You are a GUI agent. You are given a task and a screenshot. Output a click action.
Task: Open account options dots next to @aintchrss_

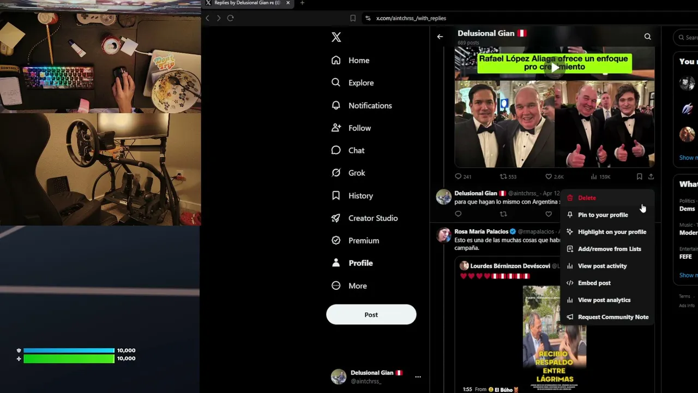(x=418, y=377)
